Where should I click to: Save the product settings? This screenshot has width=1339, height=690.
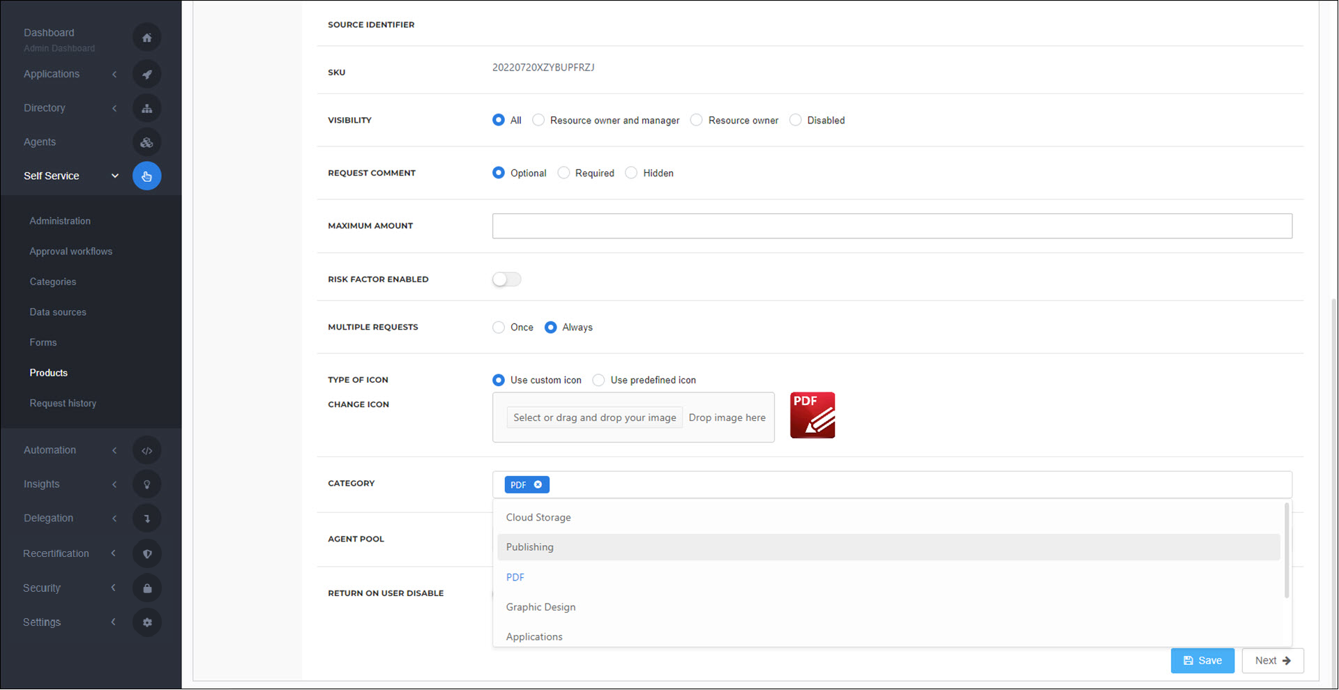[x=1202, y=661]
